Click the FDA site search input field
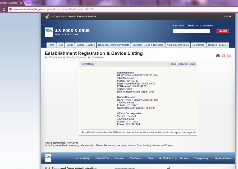The width and height of the screenshot is (238, 169). coord(191,31)
